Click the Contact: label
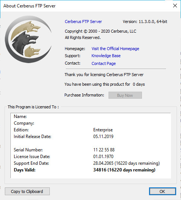Viewport: 181px width, 200px height. click(x=72, y=63)
